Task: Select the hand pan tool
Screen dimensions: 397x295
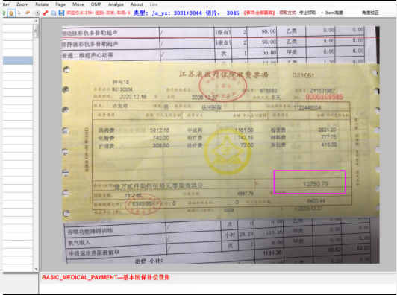Action: point(11,13)
